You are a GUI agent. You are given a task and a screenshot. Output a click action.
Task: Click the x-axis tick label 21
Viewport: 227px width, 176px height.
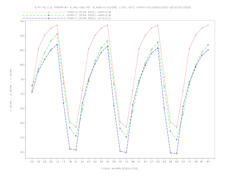tap(76, 162)
